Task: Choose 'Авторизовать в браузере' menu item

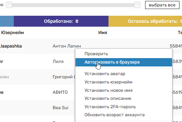Action: tap(124, 62)
